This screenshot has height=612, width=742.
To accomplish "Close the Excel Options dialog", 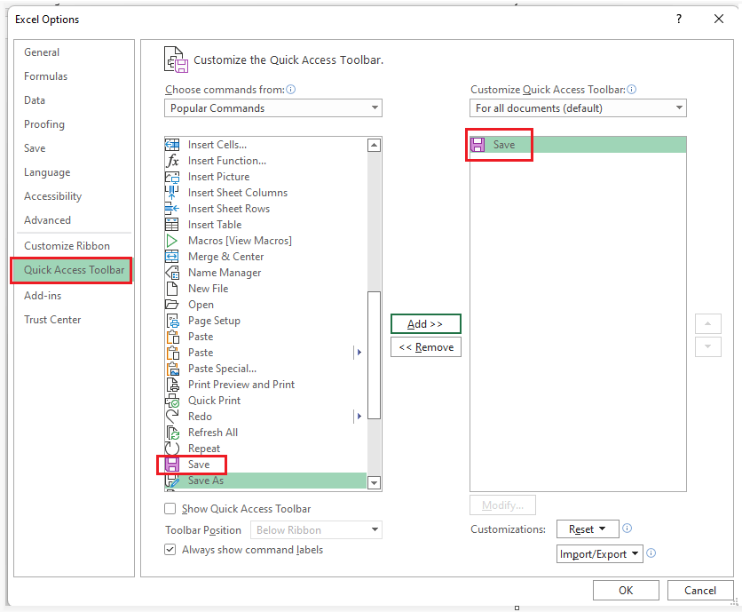I will [x=718, y=19].
